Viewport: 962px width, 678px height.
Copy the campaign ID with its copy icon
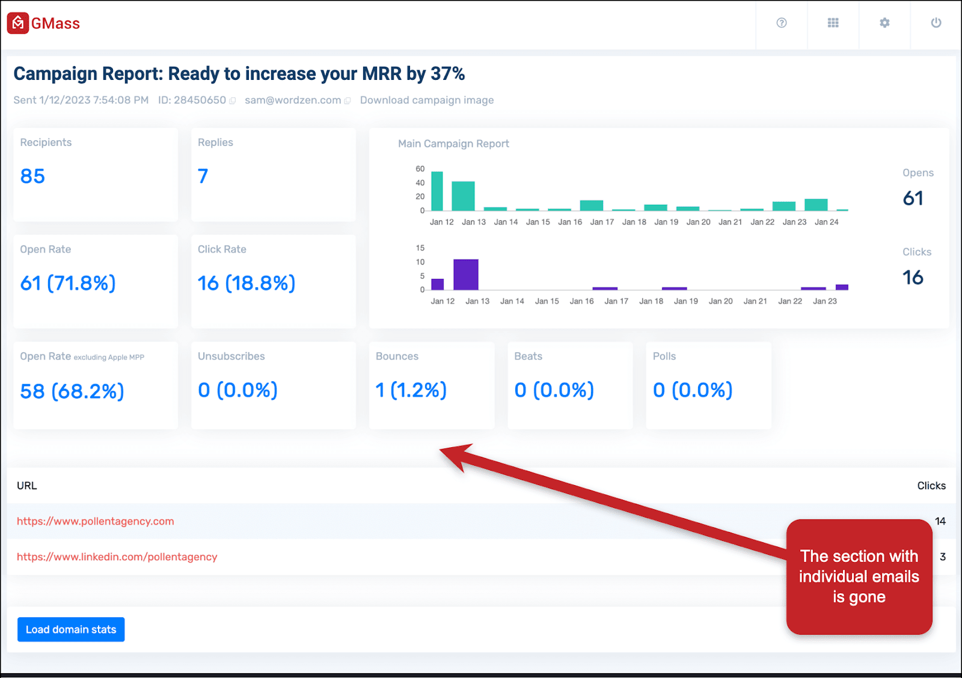pyautogui.click(x=232, y=101)
